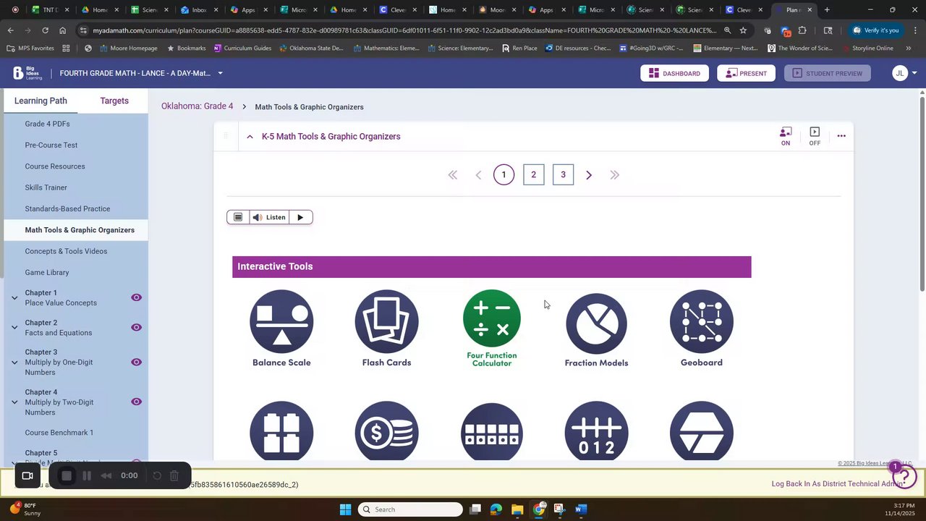The width and height of the screenshot is (926, 521).
Task: Go to the last page double arrow
Action: 614,174
